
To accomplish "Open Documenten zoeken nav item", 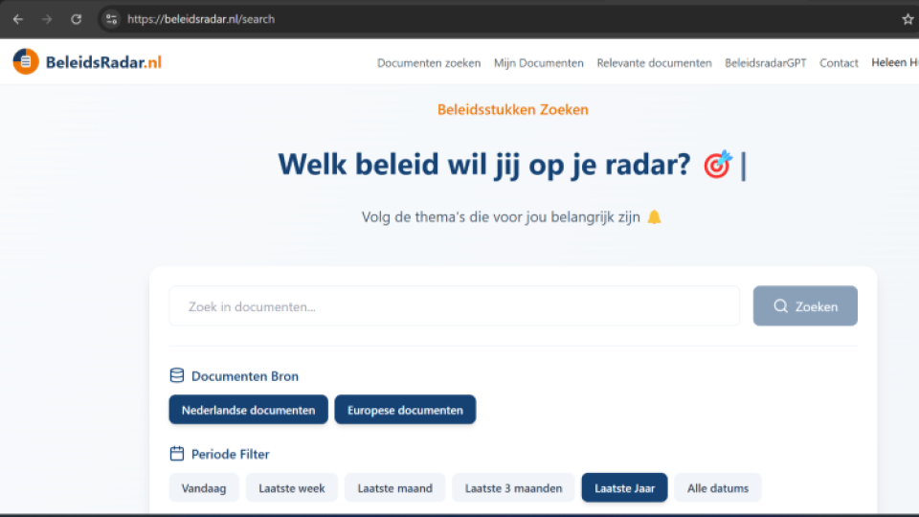I will pyautogui.click(x=429, y=63).
